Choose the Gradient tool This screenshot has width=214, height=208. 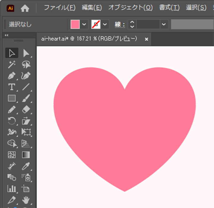click(26, 155)
